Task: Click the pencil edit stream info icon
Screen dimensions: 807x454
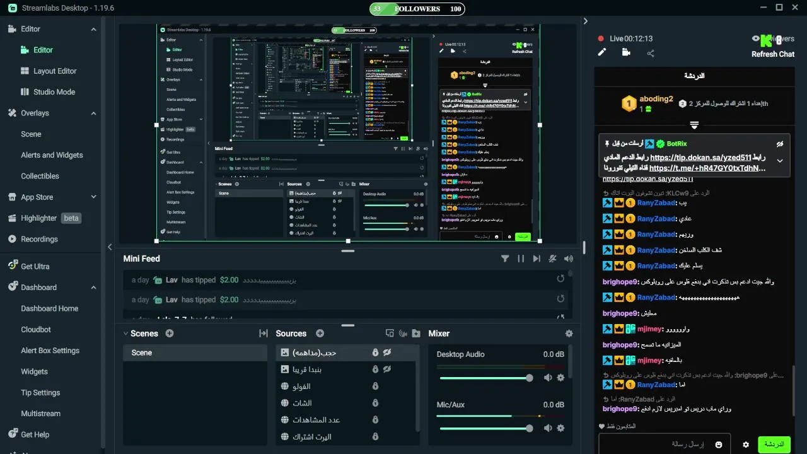Action: pyautogui.click(x=602, y=52)
